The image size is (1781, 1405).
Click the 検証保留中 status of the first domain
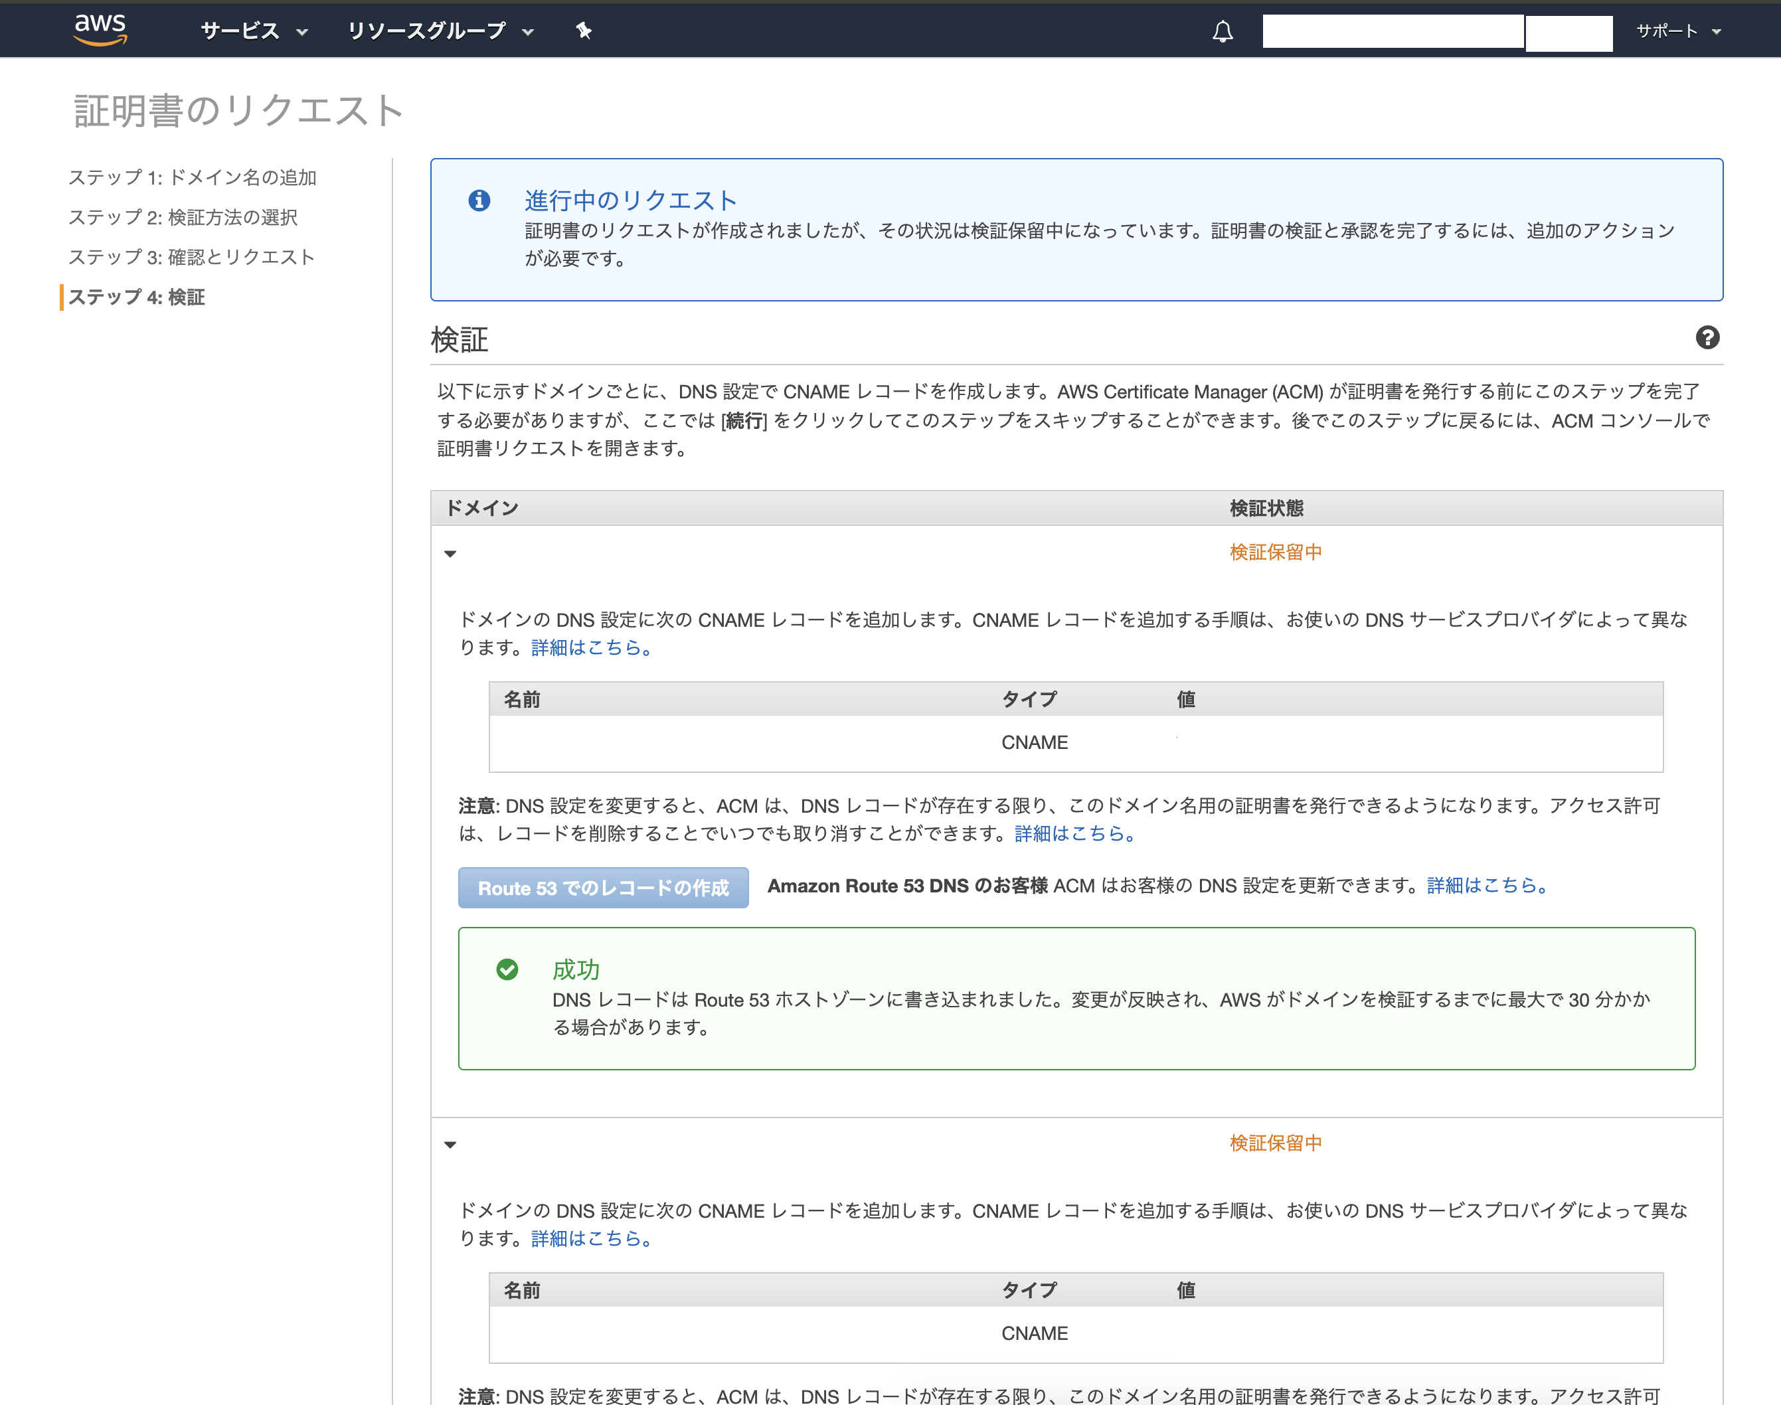1274,552
